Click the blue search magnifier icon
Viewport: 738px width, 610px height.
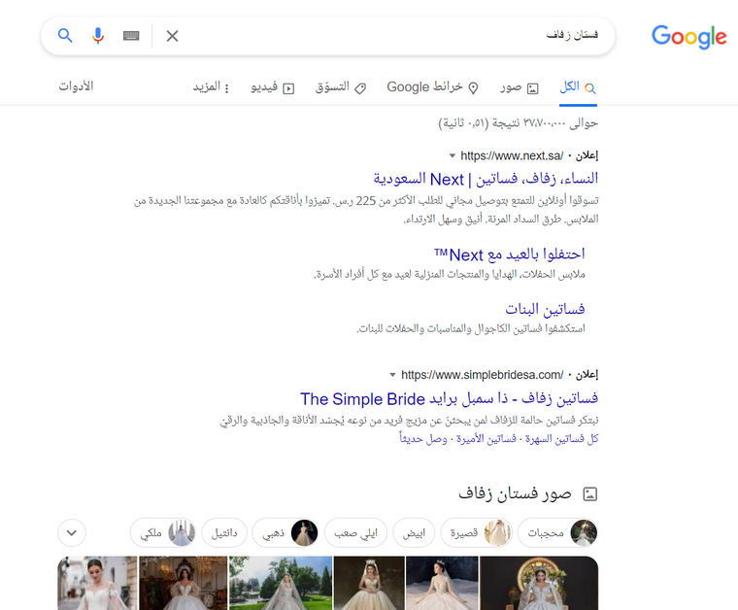click(65, 35)
